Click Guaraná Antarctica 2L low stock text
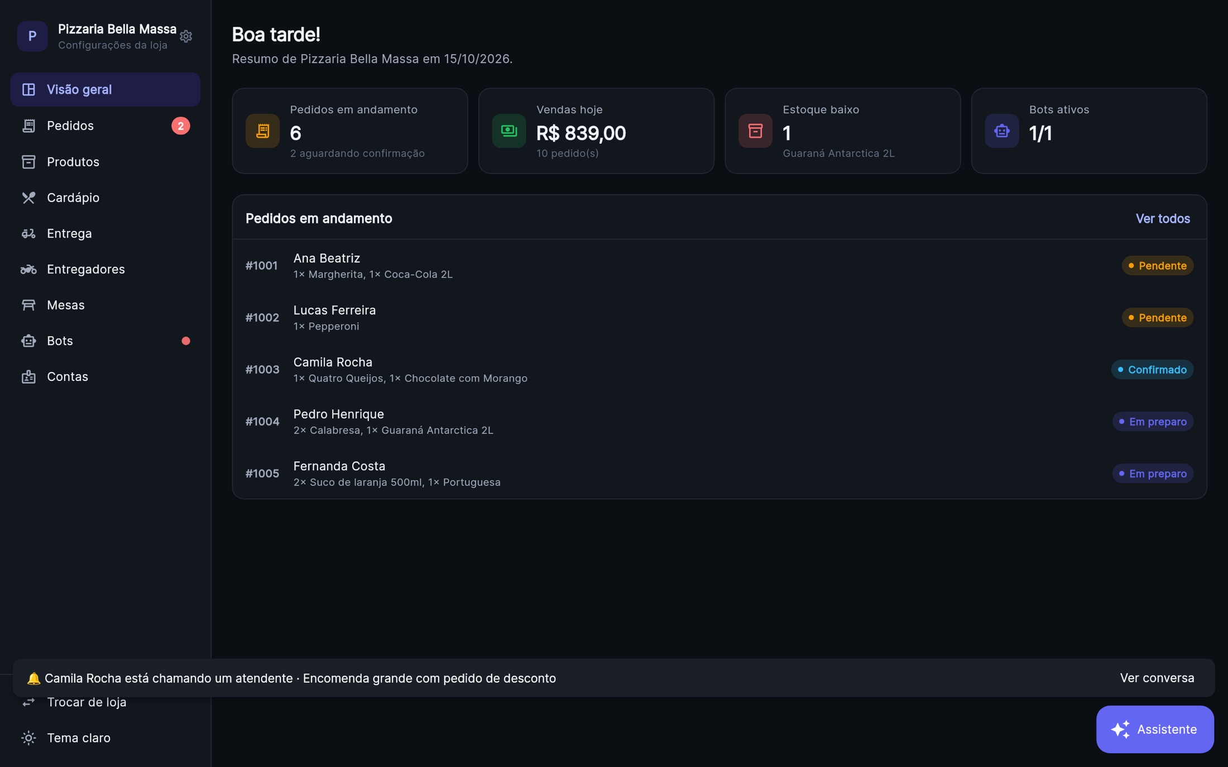1228x767 pixels. tap(838, 153)
